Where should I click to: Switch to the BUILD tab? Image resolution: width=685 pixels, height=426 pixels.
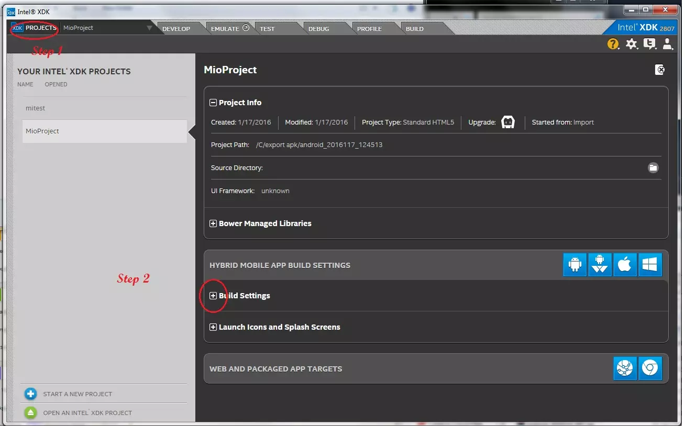tap(415, 29)
